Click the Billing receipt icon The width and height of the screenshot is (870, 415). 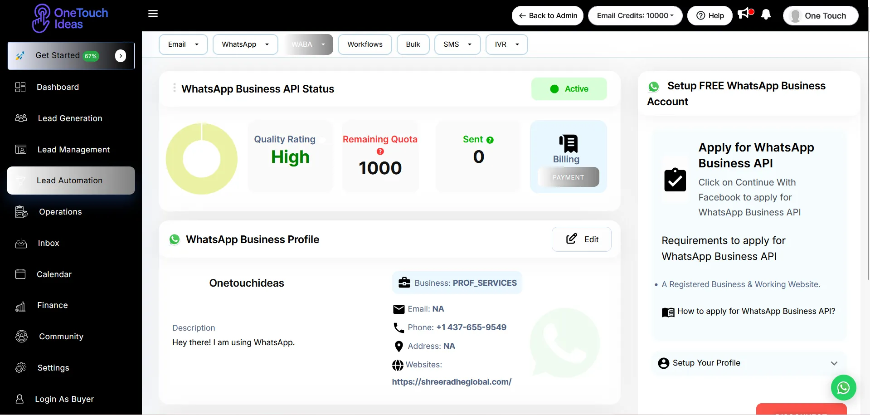coord(568,144)
